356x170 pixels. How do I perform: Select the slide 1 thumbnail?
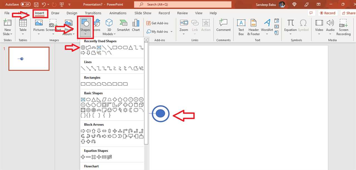[29, 59]
